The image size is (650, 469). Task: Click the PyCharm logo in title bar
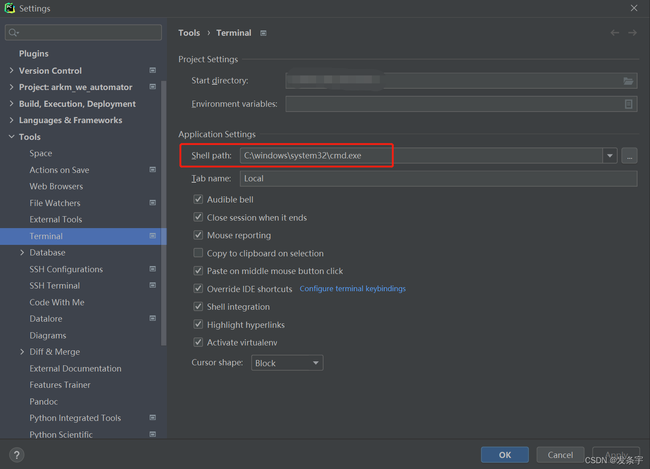tap(9, 8)
